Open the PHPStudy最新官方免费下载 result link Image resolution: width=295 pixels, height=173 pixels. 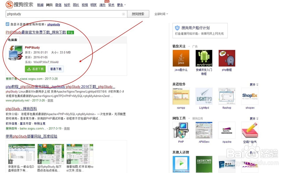36,32
